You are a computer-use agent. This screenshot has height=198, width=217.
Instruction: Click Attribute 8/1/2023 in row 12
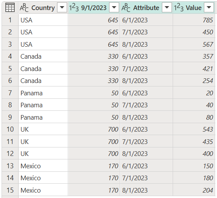(x=146, y=154)
